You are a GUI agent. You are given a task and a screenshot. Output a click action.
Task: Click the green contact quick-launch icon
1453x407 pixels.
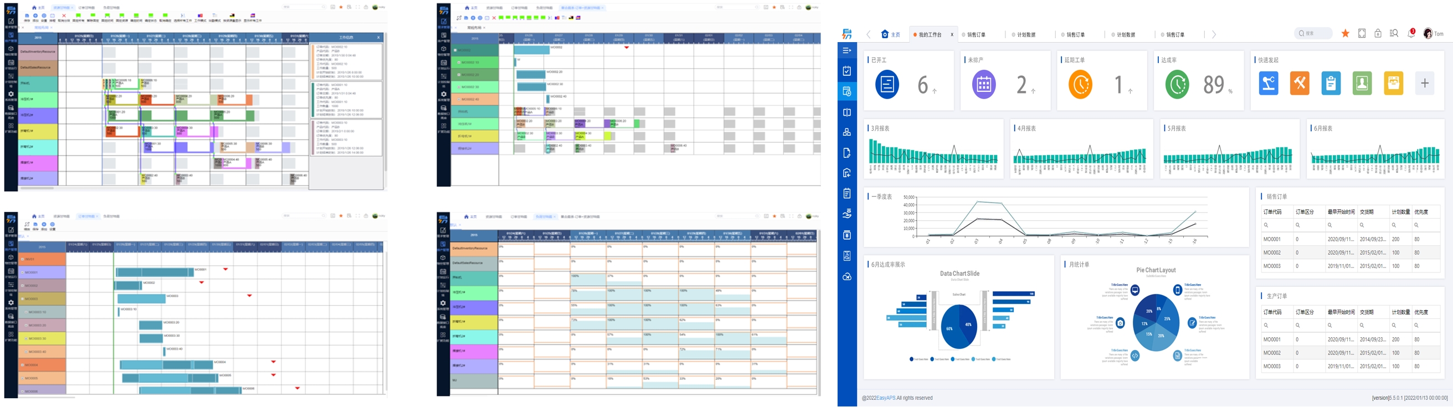pos(1362,84)
